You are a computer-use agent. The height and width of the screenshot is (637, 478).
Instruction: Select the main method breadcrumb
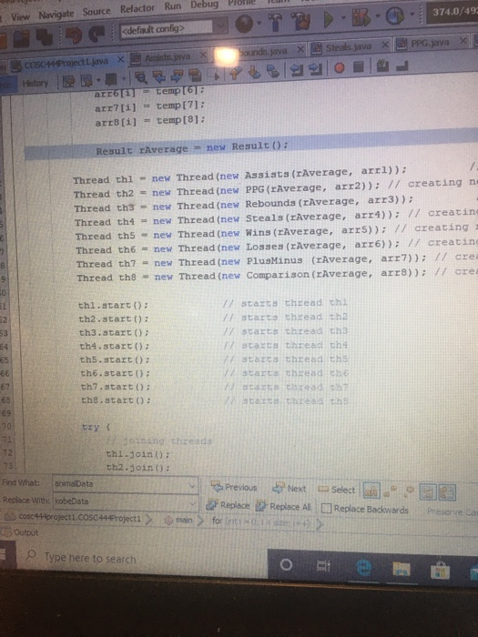point(178,520)
